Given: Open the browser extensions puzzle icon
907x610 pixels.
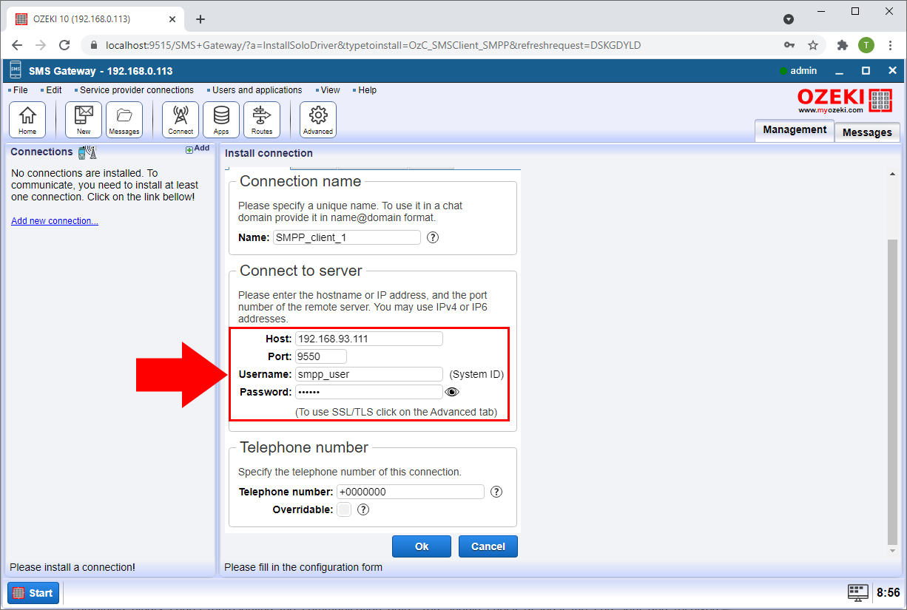Looking at the screenshot, I should click(842, 45).
